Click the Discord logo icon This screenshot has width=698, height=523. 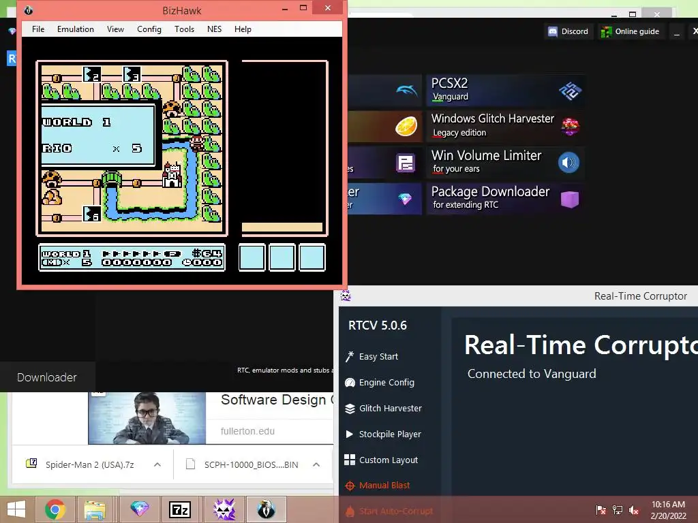552,31
